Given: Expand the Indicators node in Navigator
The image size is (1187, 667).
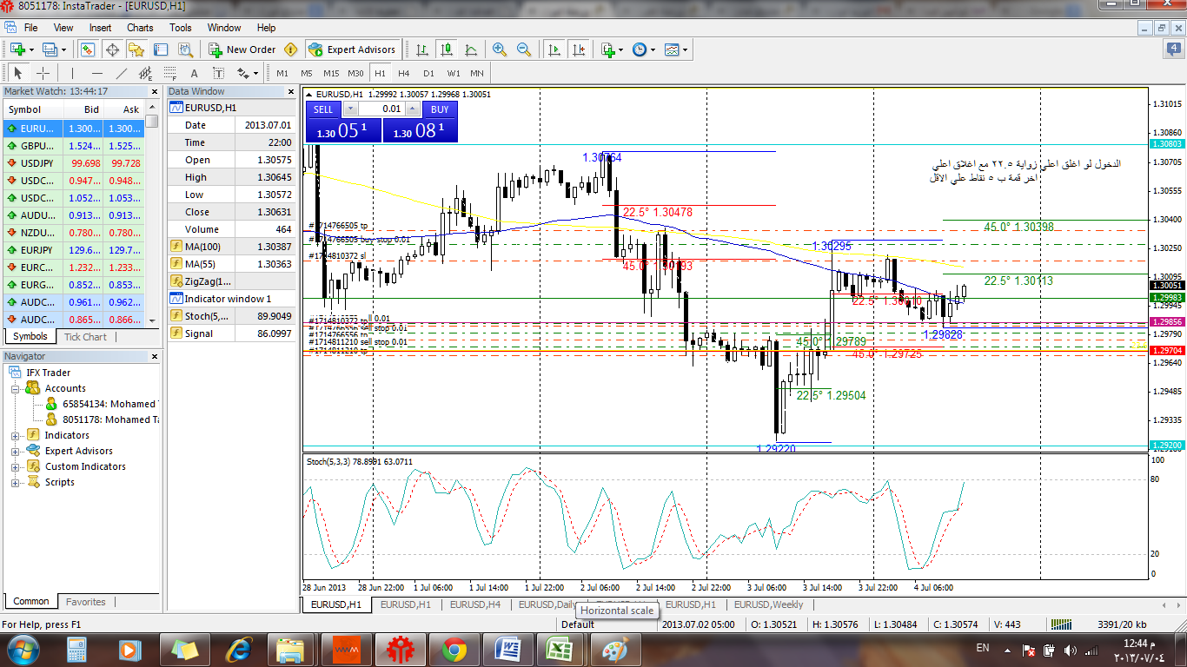Looking at the screenshot, I should pyautogui.click(x=15, y=435).
